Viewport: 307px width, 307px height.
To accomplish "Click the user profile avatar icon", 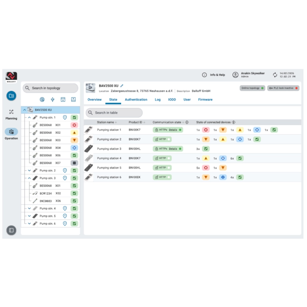I will [x=235, y=75].
